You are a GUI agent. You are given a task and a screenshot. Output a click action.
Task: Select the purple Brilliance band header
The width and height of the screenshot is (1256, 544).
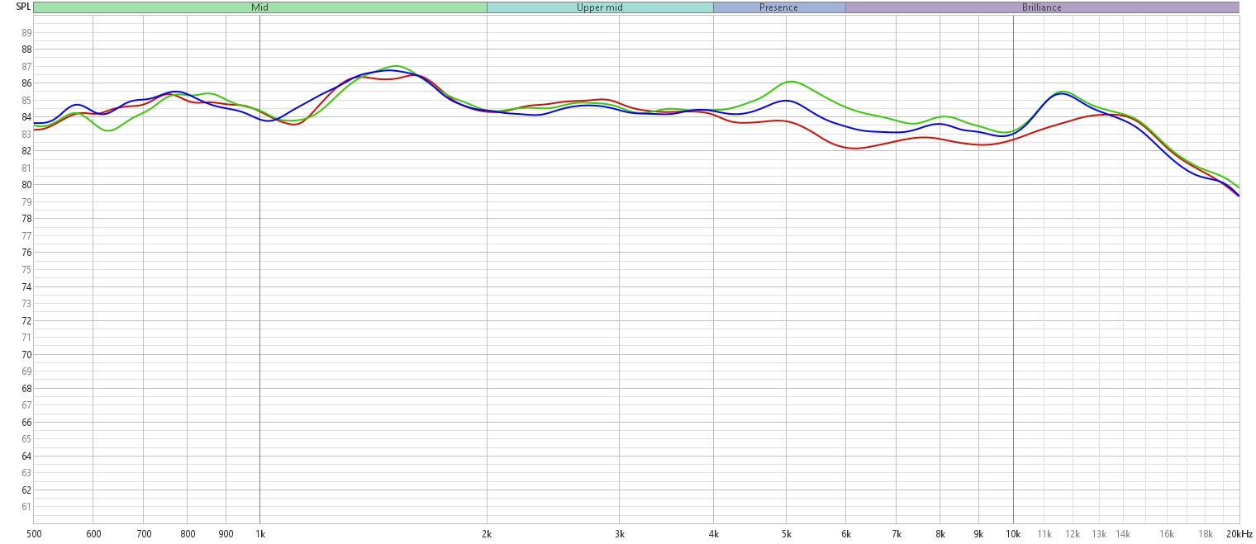tap(1041, 7)
